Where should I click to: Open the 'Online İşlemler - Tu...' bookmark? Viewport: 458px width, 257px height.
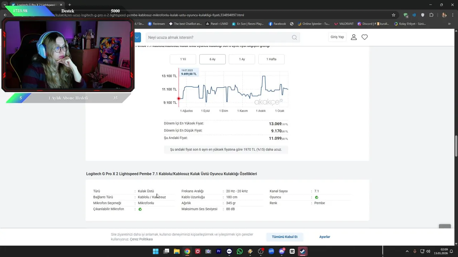click(313, 24)
